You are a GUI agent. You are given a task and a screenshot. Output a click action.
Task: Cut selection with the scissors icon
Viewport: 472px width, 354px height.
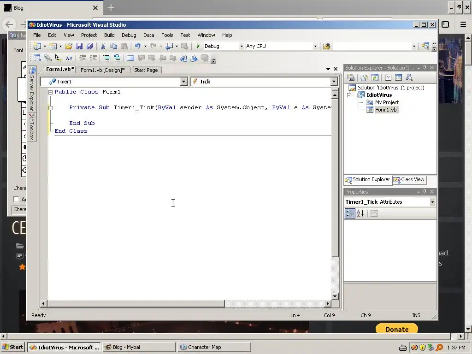103,46
